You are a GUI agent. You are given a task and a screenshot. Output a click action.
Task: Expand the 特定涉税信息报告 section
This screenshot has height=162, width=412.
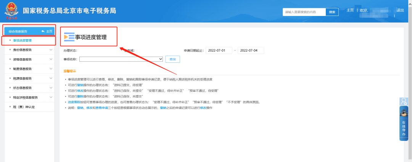pyautogui.click(x=51, y=97)
